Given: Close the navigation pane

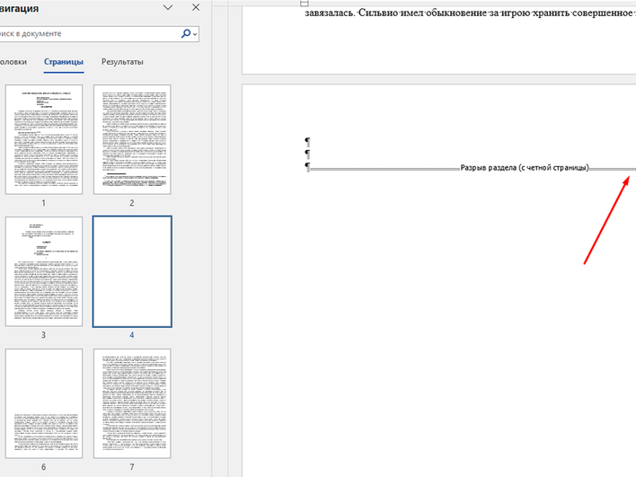Looking at the screenshot, I should coord(196,7).
